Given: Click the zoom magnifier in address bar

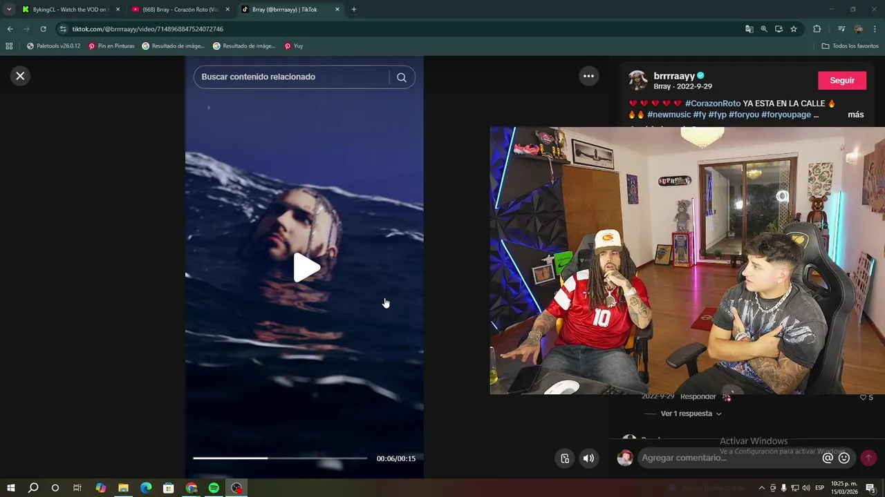Looking at the screenshot, I should (x=764, y=29).
